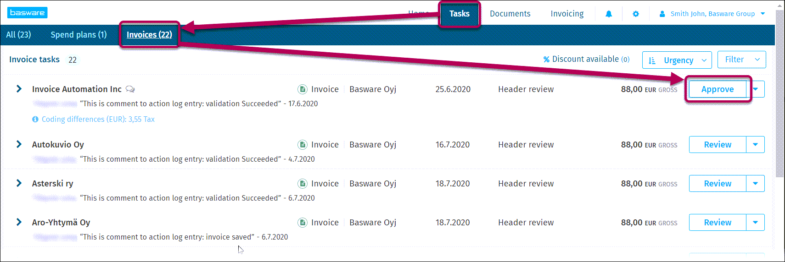Click the Asterski ry supplier name

[x=52, y=184]
